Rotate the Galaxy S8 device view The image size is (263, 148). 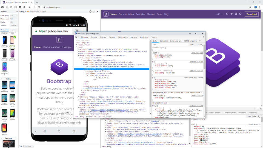coord(90,12)
